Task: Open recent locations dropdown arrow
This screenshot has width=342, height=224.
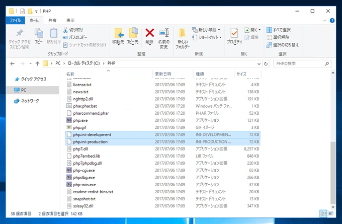Action: tap(30, 63)
